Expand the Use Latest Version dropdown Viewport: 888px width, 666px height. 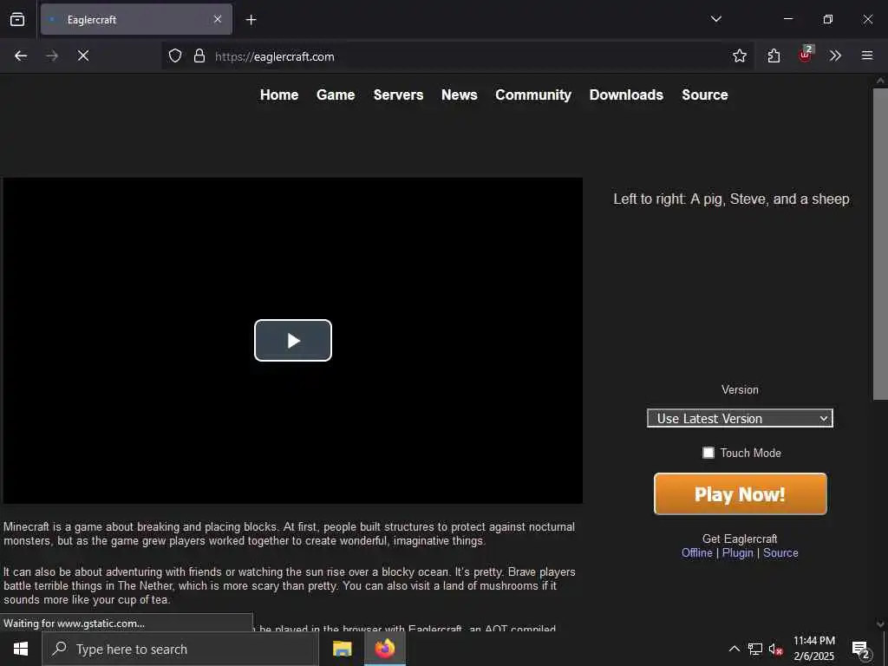740,418
